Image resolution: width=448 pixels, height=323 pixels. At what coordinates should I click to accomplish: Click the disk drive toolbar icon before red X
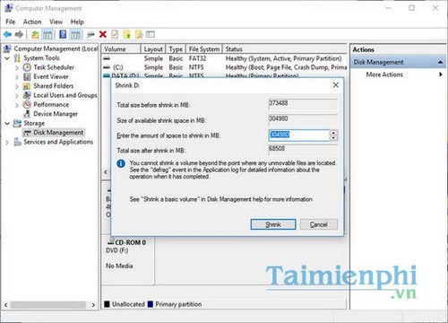point(90,35)
